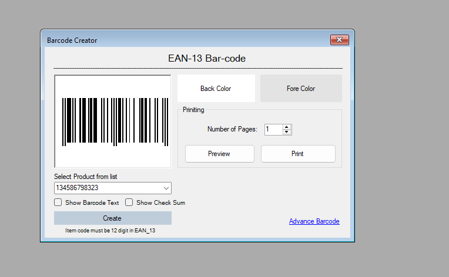Click into the product code 134586798323 field
The image size is (449, 277).
tap(106, 188)
